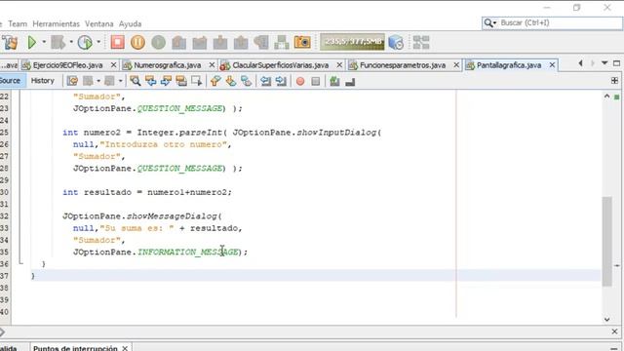This screenshot has height=351, width=624.
Task: Click the Step Over Expression debugger icon
Action: pos(200,42)
